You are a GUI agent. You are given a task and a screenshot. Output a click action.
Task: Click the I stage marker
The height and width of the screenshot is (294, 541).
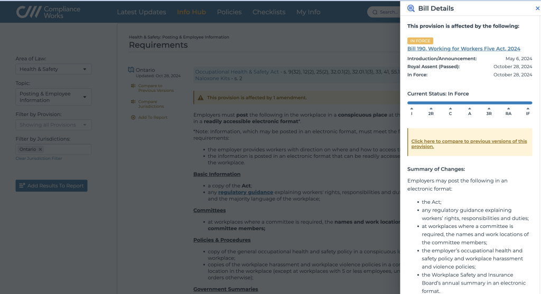pyautogui.click(x=412, y=112)
